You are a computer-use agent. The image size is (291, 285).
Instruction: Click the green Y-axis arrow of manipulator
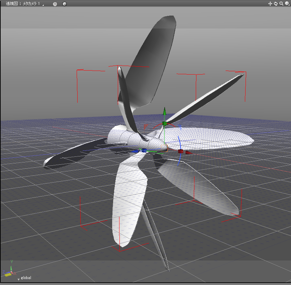[x=164, y=112]
